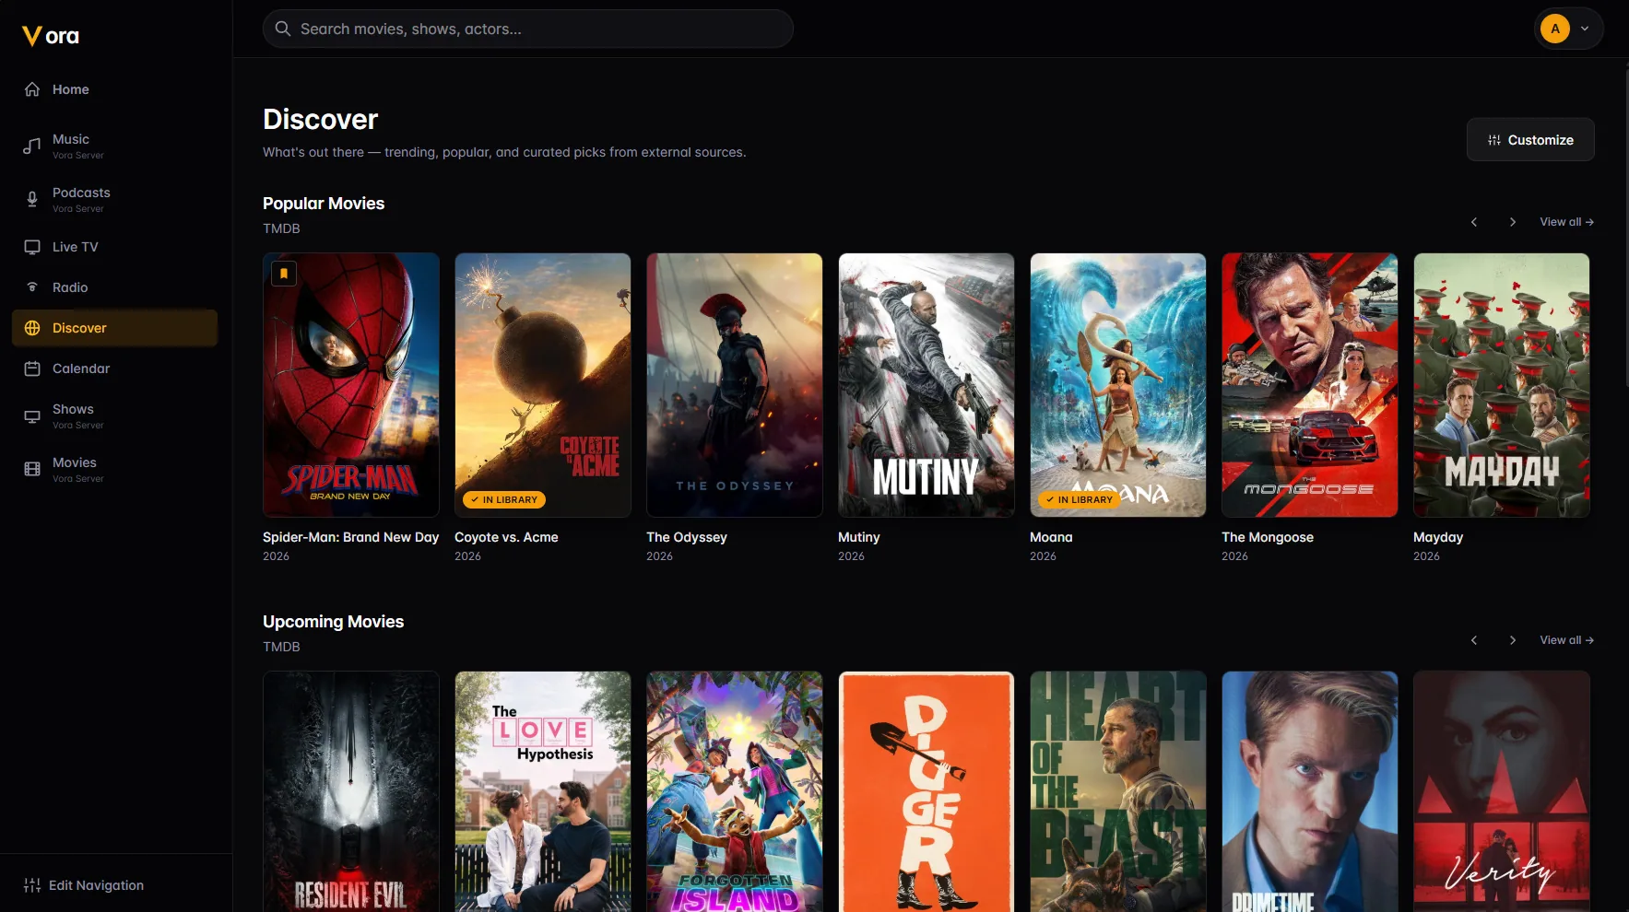The image size is (1629, 912).
Task: Open the user account dropdown
Action: point(1568,29)
